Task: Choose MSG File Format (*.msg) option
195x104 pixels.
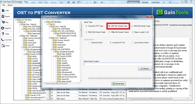Action: (x=132, y=26)
